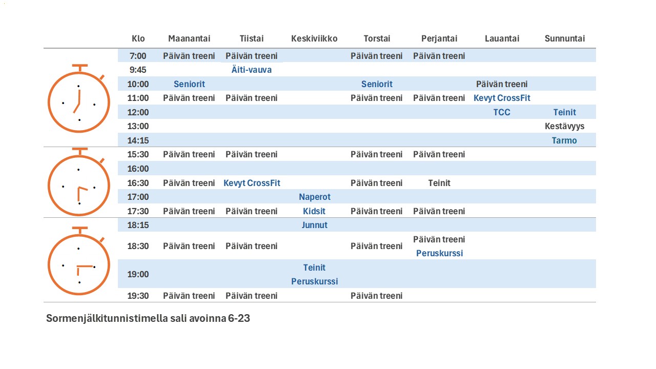Open the Kidsit class on Wednesday
Screen dimensions: 656x369
pos(314,211)
